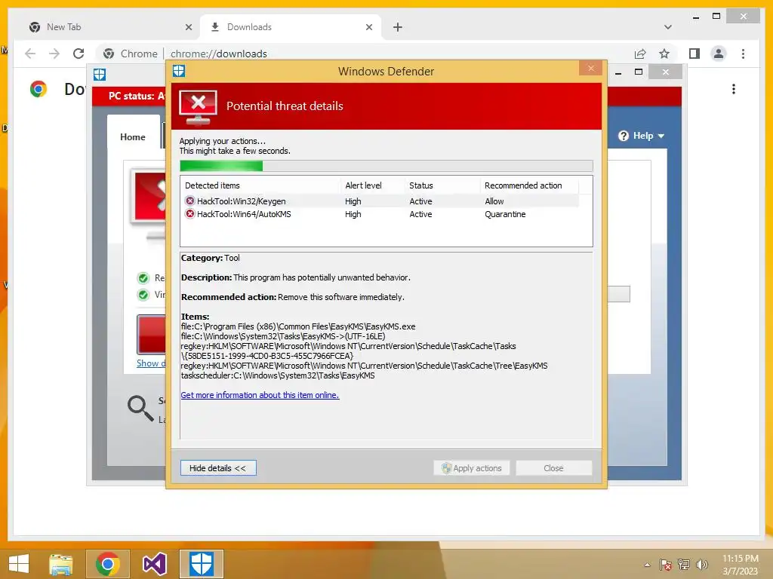Change the Allow recommended action for Keygen
The width and height of the screenshot is (773, 579).
click(x=494, y=201)
